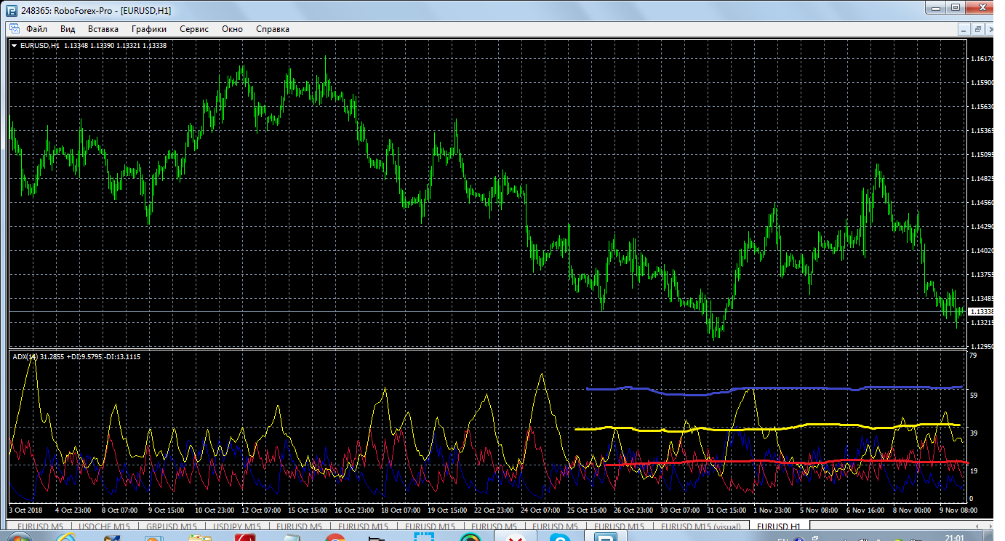Expand the triangle beside EURUSD,H1 label
Viewport: 1005px width, 541px height.
click(14, 46)
